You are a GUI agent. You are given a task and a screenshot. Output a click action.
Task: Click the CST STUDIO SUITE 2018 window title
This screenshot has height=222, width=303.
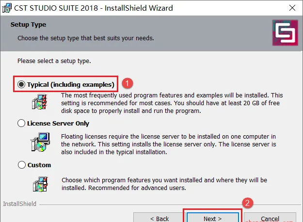pyautogui.click(x=94, y=8)
